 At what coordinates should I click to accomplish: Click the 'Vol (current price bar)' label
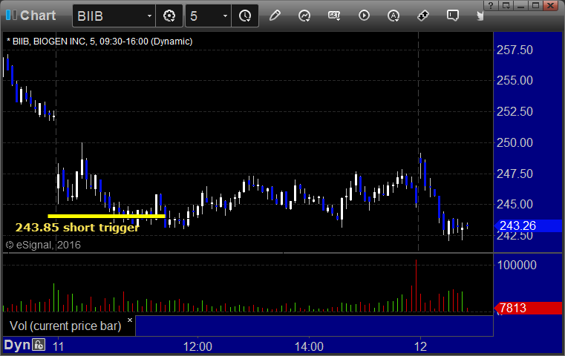point(65,326)
